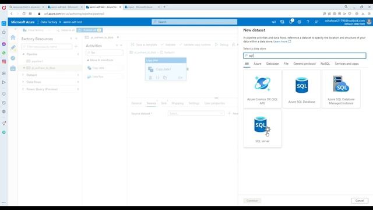Open the Monitor gauge icon
Viewport: 373px width, 210px height.
click(13, 58)
